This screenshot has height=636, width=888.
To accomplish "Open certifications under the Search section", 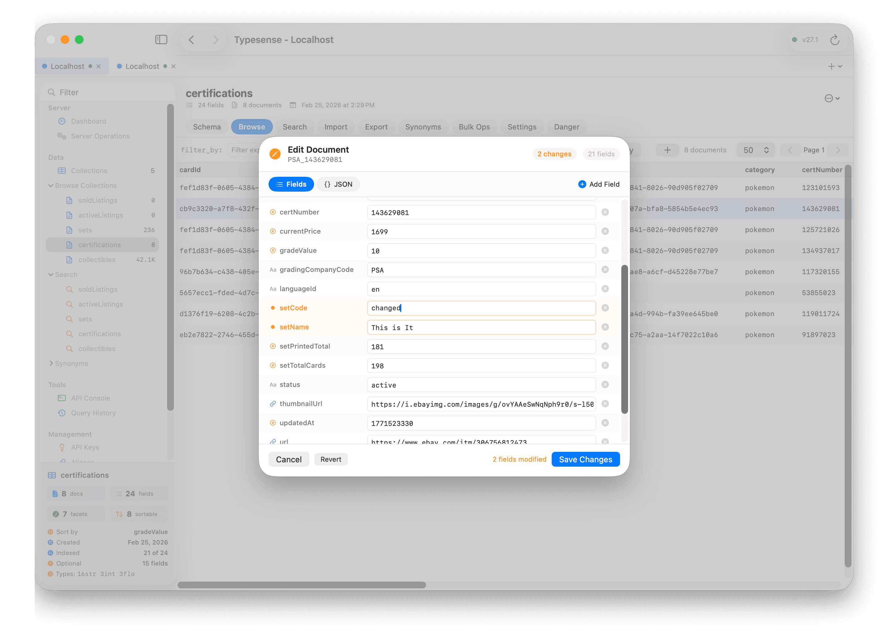I will point(100,334).
